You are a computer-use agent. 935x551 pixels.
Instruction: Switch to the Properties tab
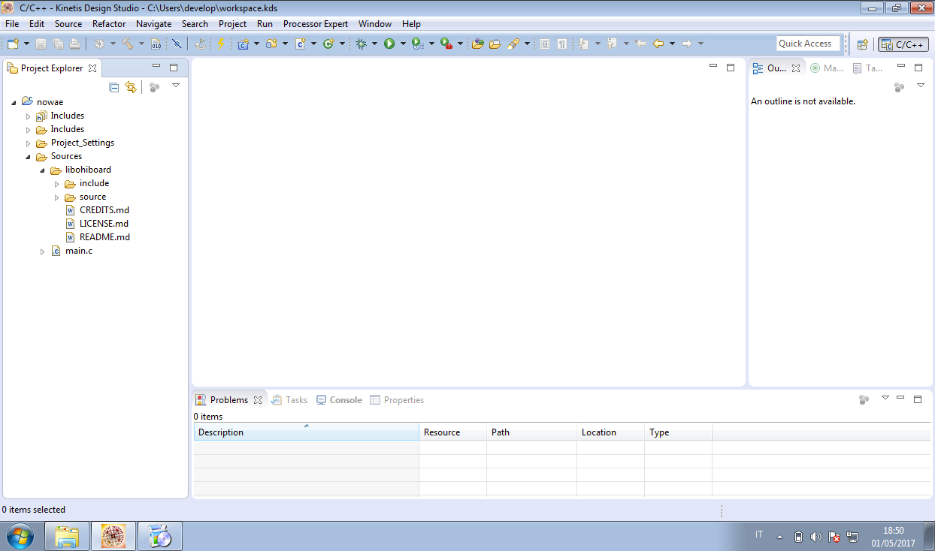coord(397,400)
